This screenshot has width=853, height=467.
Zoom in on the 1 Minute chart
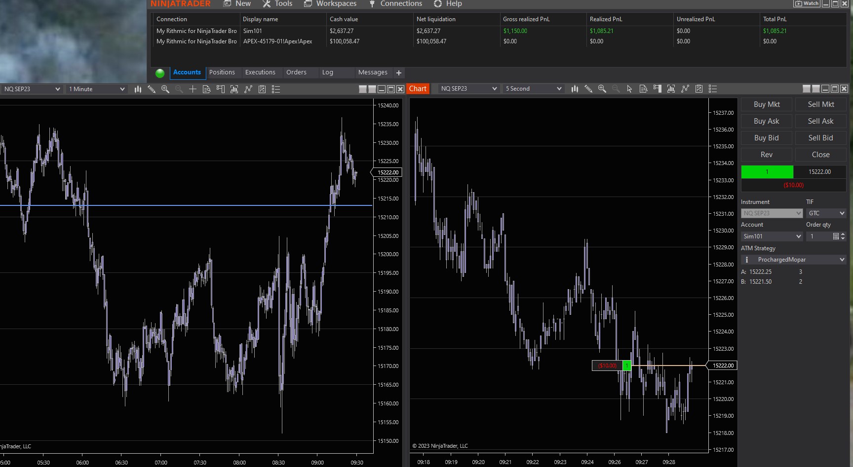165,89
